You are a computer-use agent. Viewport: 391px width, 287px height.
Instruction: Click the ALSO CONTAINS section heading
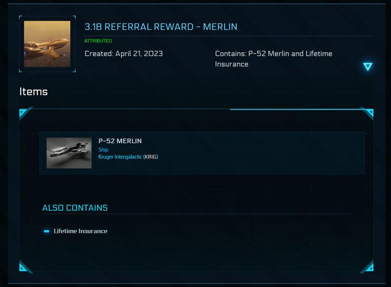click(x=75, y=208)
